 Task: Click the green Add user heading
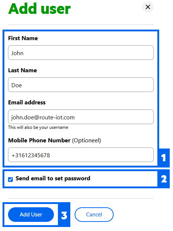click(x=39, y=9)
